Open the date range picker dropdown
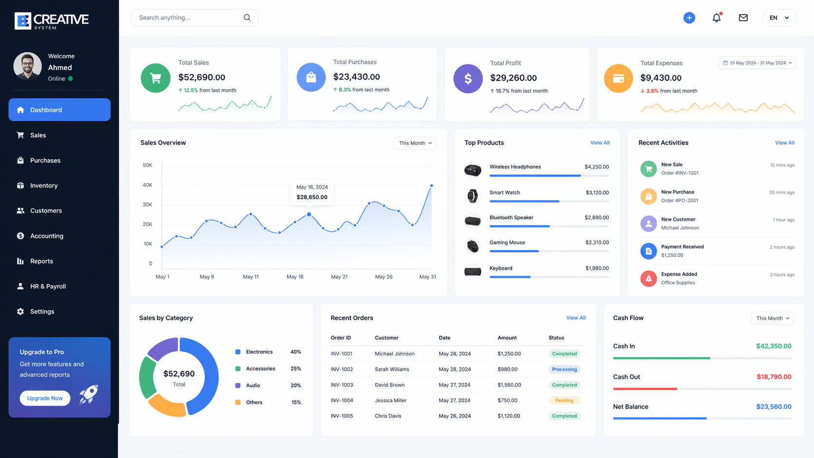 [x=757, y=63]
